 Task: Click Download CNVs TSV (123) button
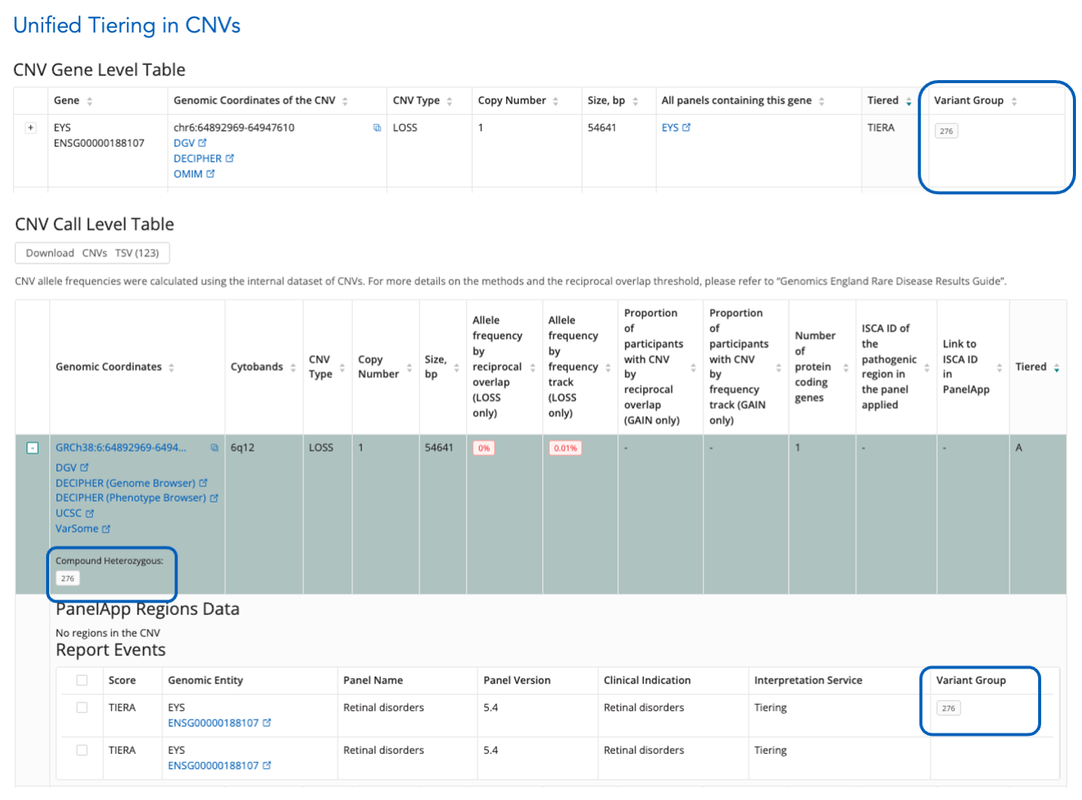[x=92, y=253]
